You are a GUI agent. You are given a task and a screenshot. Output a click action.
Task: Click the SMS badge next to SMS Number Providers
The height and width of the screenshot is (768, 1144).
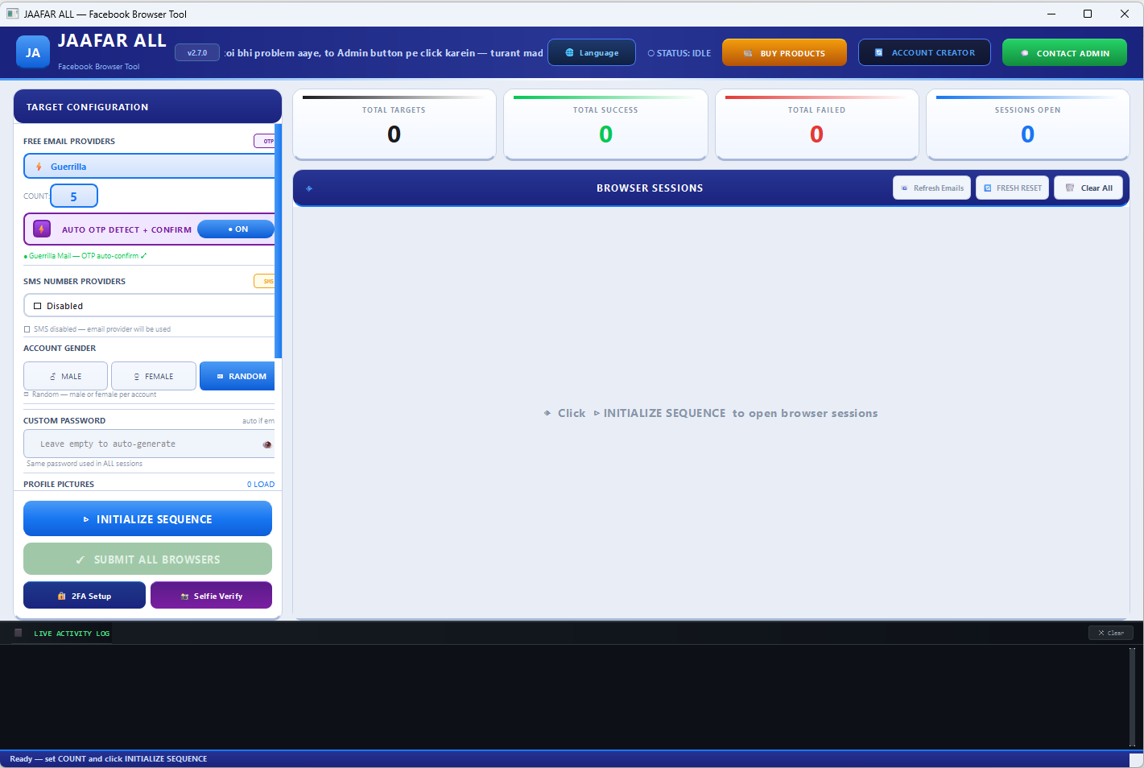pos(265,281)
